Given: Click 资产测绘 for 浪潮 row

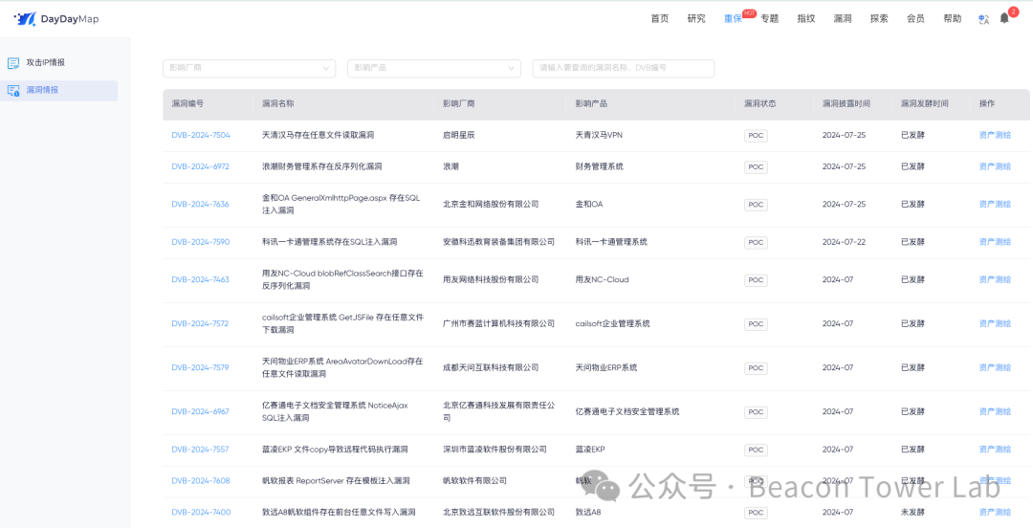Looking at the screenshot, I should 995,166.
